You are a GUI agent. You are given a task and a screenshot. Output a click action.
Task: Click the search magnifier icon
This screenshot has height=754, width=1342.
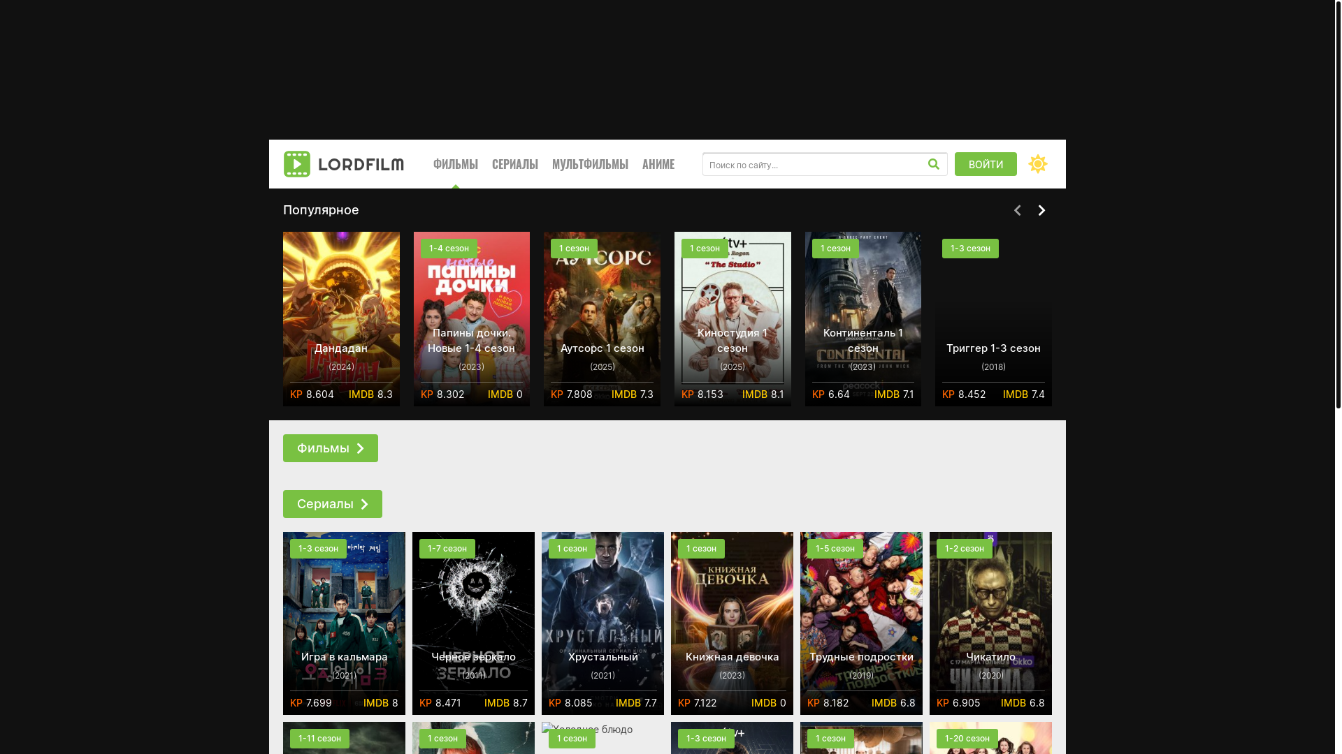click(934, 164)
